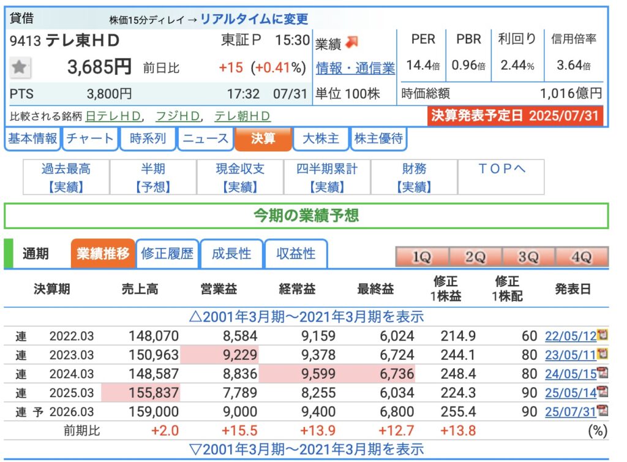Open the PDF icon next to 24/05/15

click(603, 373)
